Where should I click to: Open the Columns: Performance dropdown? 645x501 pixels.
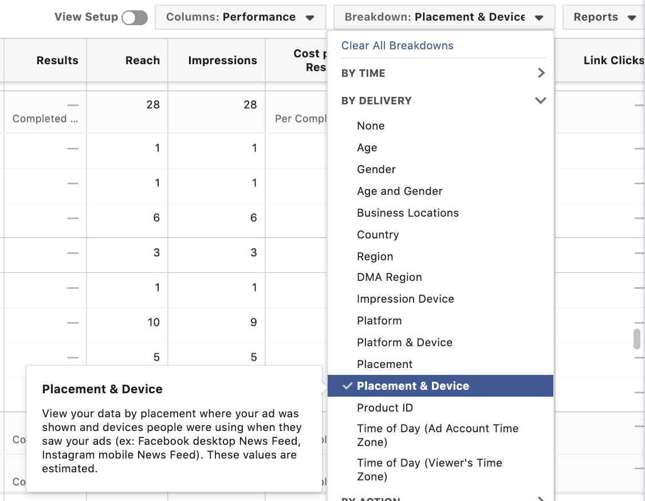pos(240,17)
